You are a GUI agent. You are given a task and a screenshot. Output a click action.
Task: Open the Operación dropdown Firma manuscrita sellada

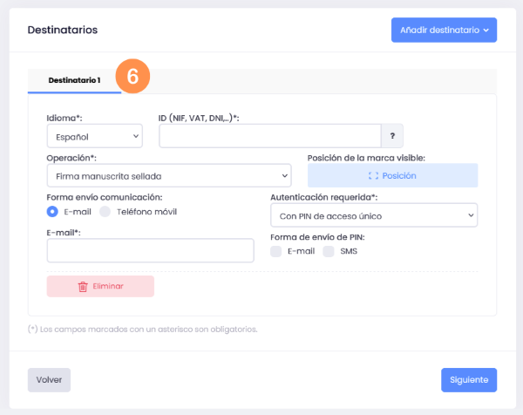169,175
